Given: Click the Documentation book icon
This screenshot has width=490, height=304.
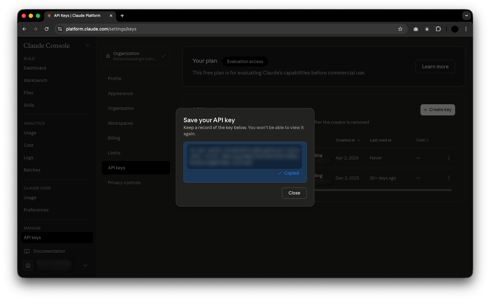Looking at the screenshot, I should click(x=27, y=251).
